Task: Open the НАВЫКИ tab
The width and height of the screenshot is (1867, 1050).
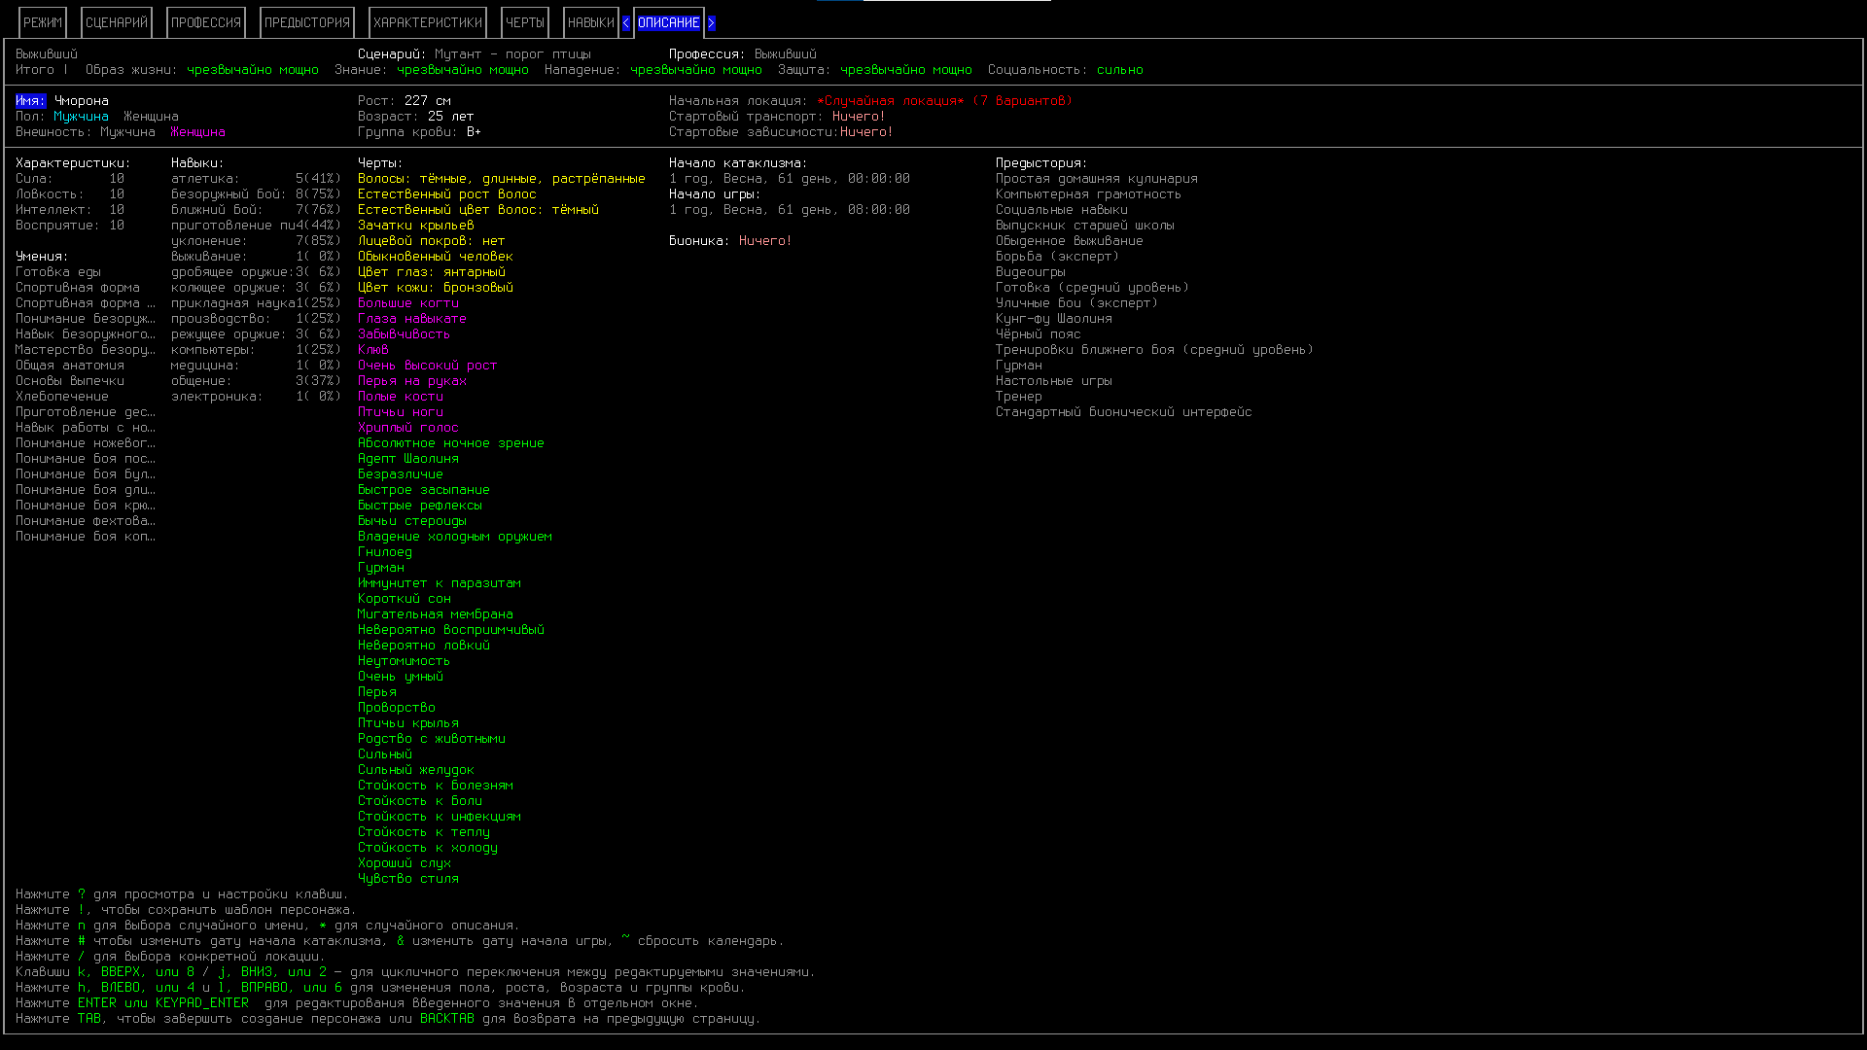Action: pyautogui.click(x=591, y=23)
